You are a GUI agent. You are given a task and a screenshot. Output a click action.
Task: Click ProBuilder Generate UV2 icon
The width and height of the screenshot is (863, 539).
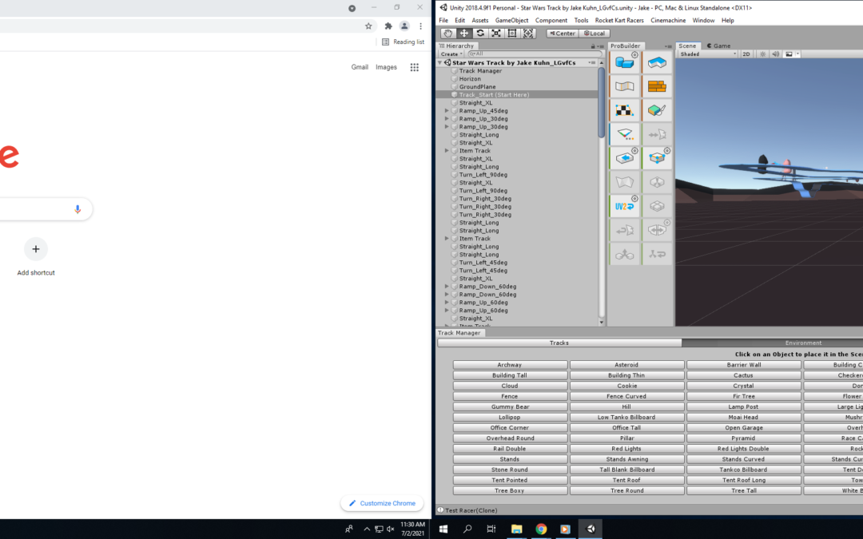(624, 206)
